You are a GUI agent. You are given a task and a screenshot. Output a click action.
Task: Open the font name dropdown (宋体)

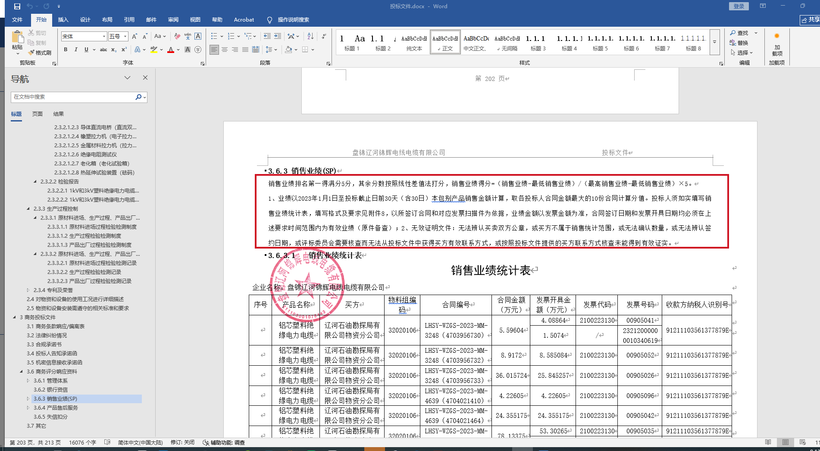tap(104, 37)
